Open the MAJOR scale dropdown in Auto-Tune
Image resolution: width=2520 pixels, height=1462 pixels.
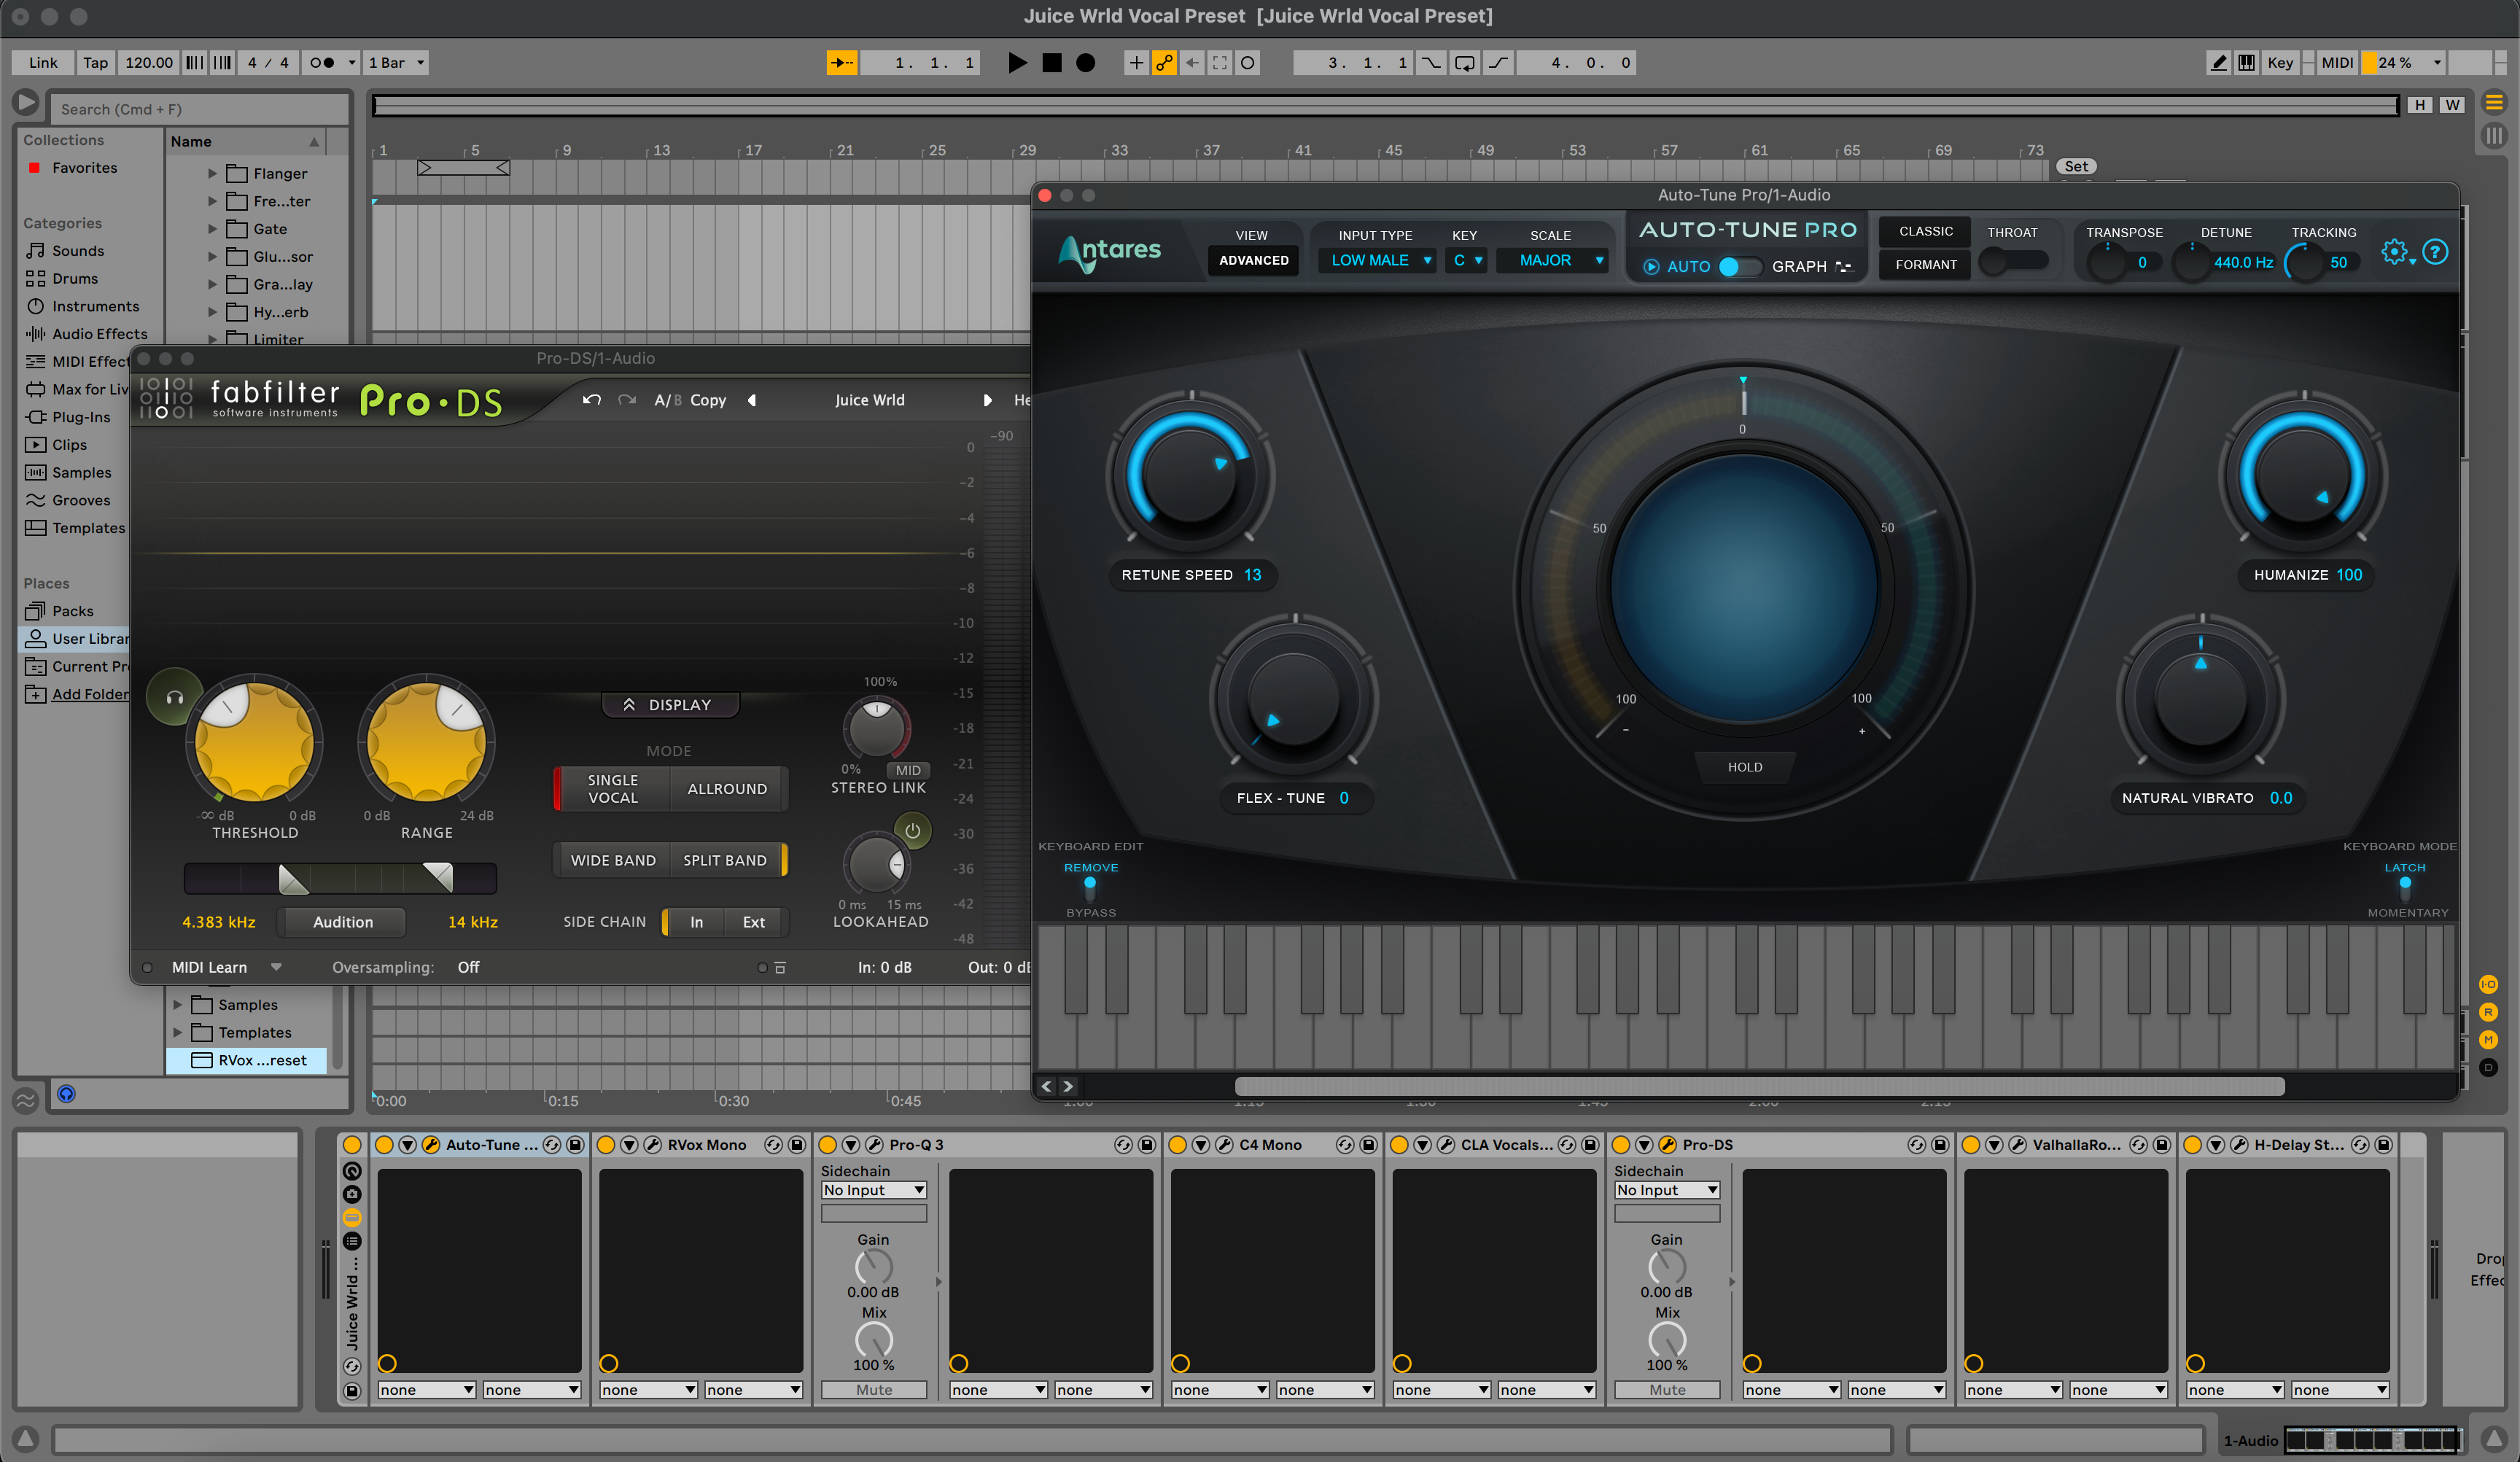click(1552, 260)
